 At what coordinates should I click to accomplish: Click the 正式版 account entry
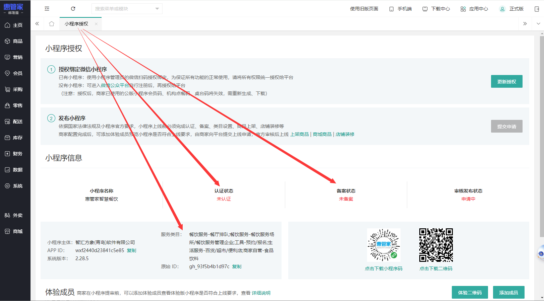click(x=511, y=9)
